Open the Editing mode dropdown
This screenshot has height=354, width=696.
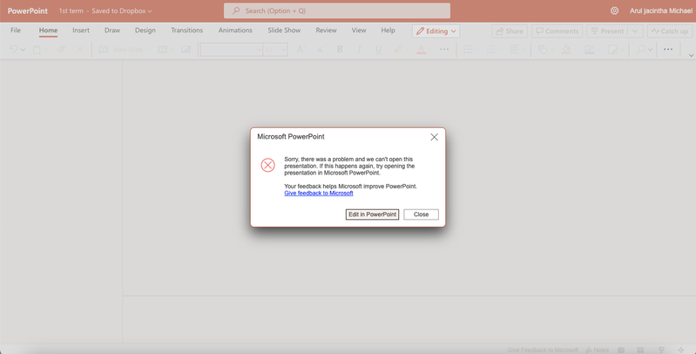[x=436, y=31]
